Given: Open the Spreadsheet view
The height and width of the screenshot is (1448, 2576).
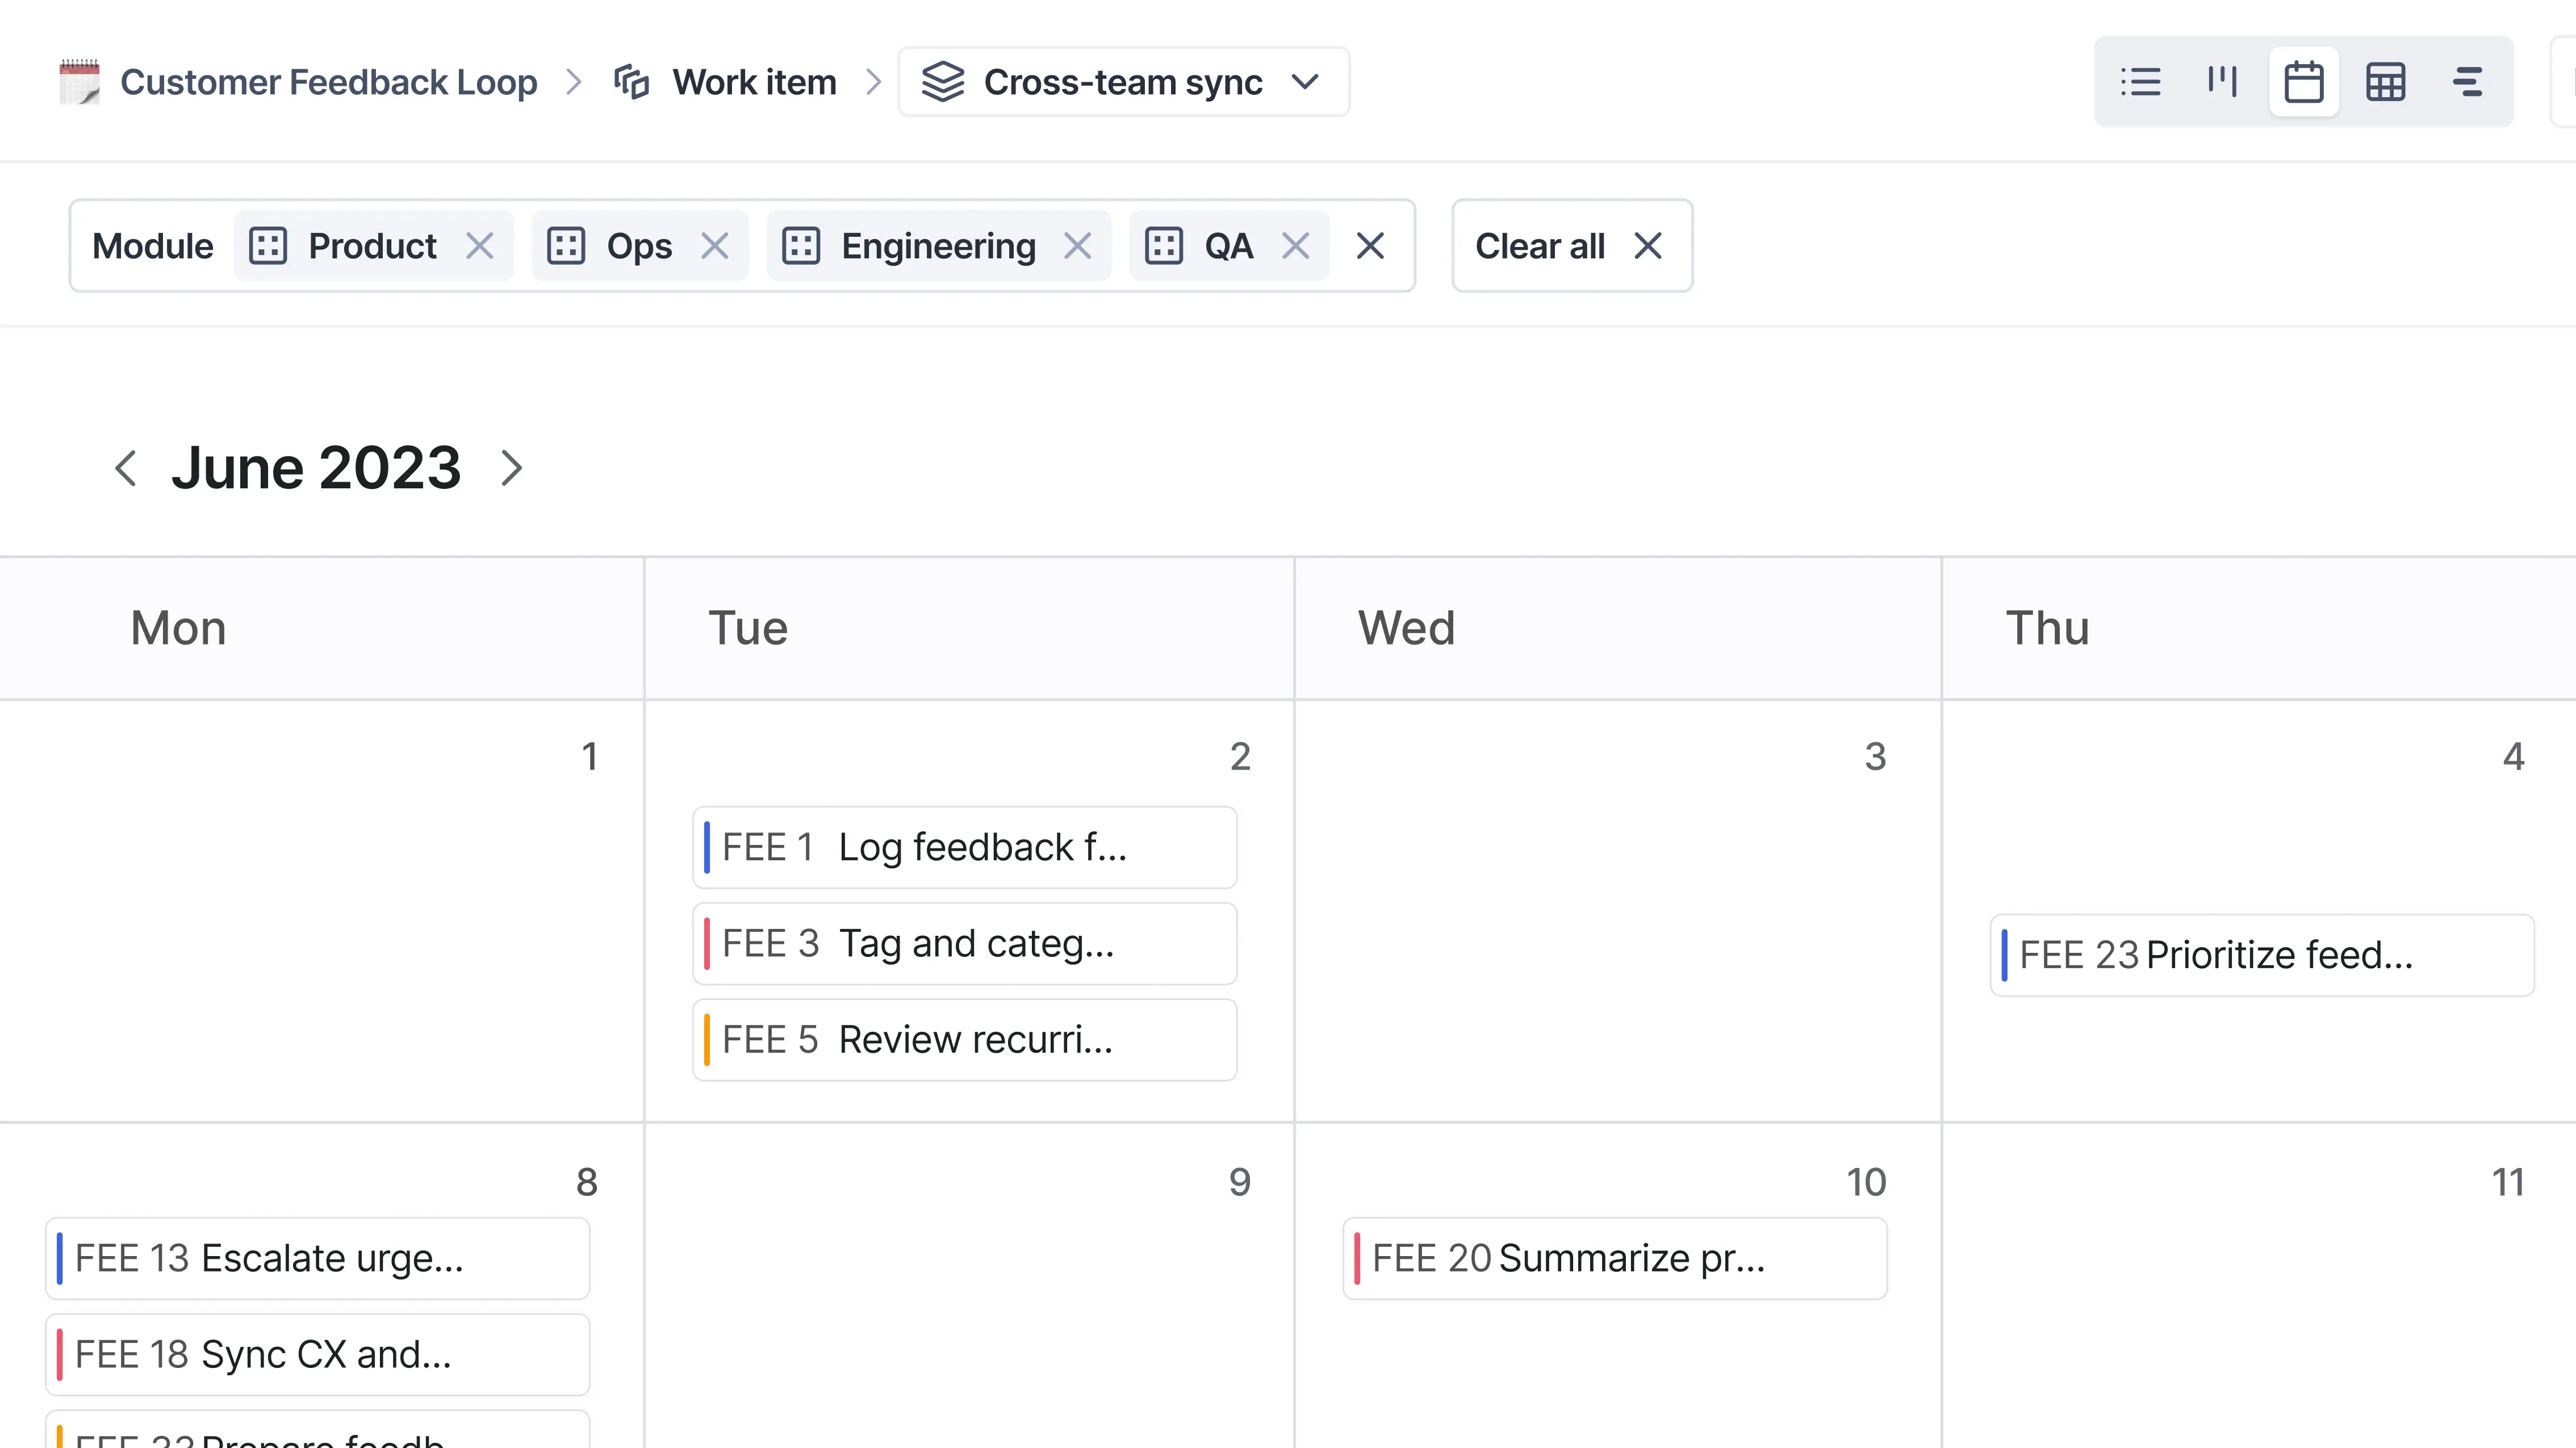Looking at the screenshot, I should pyautogui.click(x=2385, y=81).
